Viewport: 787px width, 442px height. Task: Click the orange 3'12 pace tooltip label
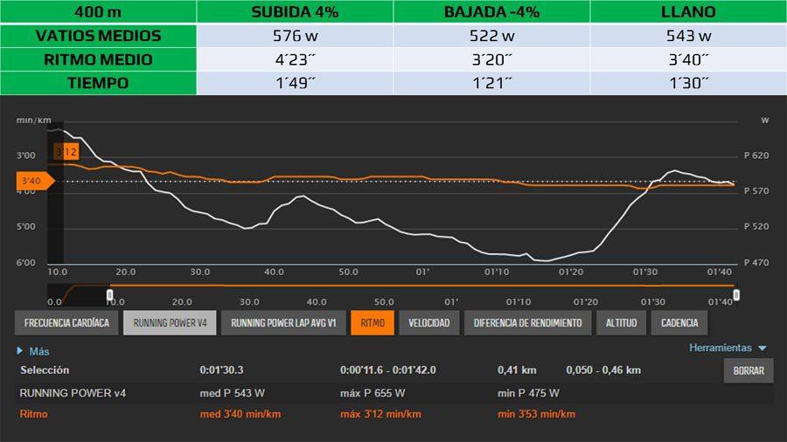tap(67, 152)
